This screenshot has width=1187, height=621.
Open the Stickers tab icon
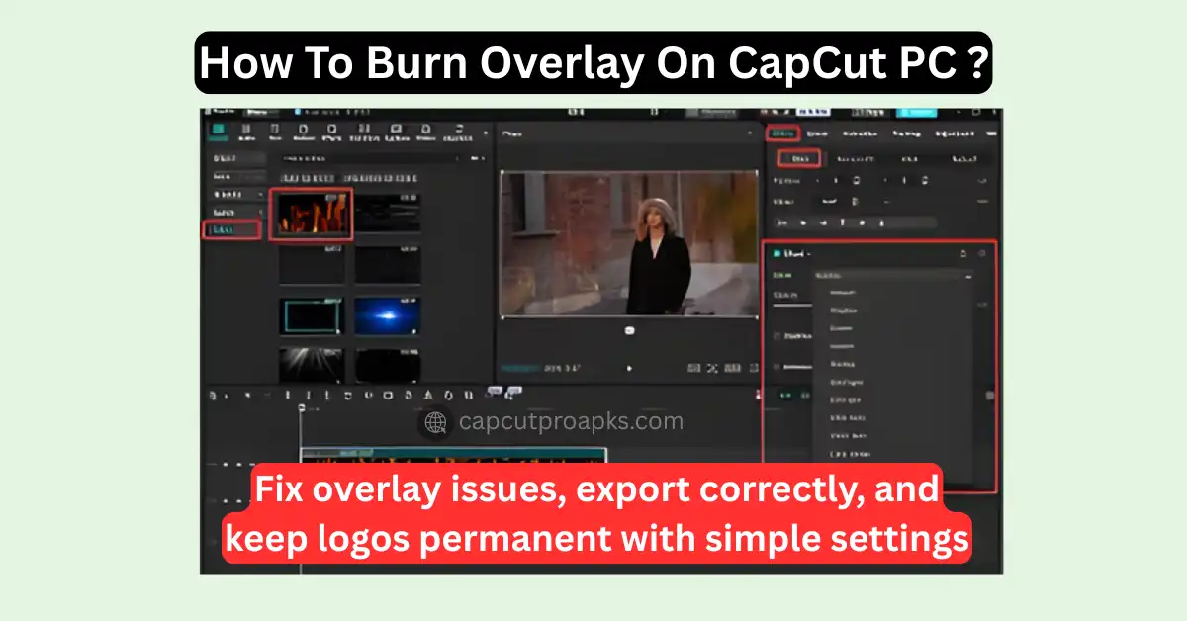pyautogui.click(x=304, y=132)
